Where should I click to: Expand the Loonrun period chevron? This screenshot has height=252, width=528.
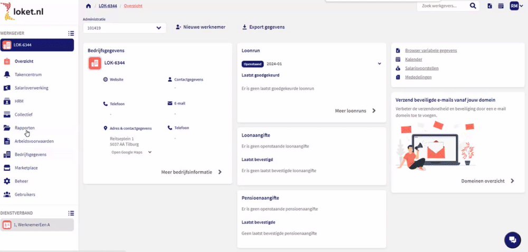pyautogui.click(x=379, y=64)
